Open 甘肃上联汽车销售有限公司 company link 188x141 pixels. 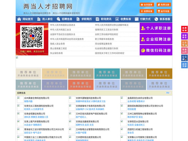[37, 121]
